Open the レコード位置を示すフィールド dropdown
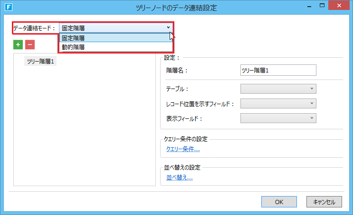The width and height of the screenshot is (353, 215). tap(278, 103)
